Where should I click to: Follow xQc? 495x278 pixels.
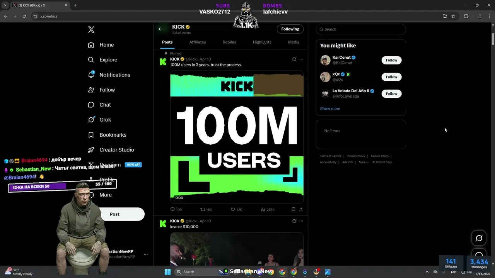391,77
